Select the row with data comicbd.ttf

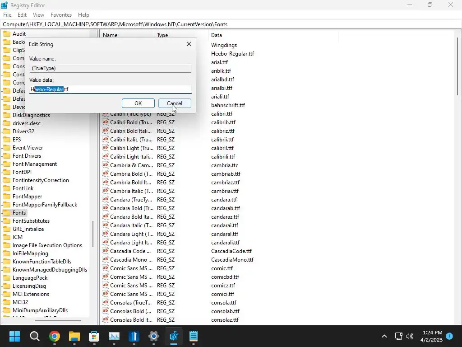click(x=225, y=277)
